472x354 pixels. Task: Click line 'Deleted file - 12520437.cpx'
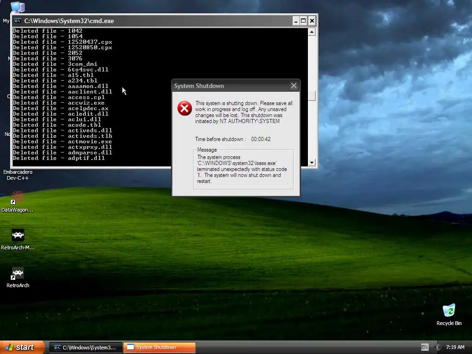tap(62, 42)
